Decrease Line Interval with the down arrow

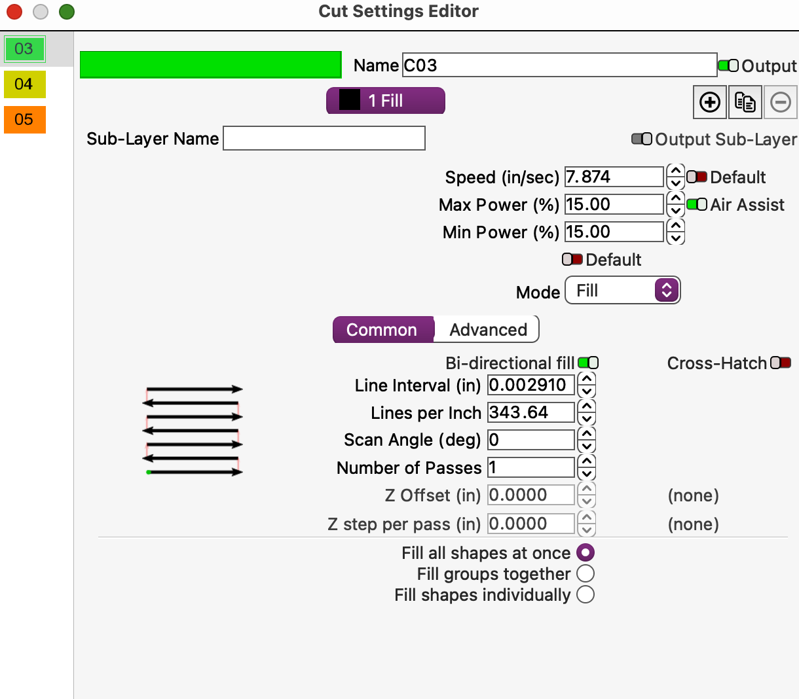click(x=587, y=391)
